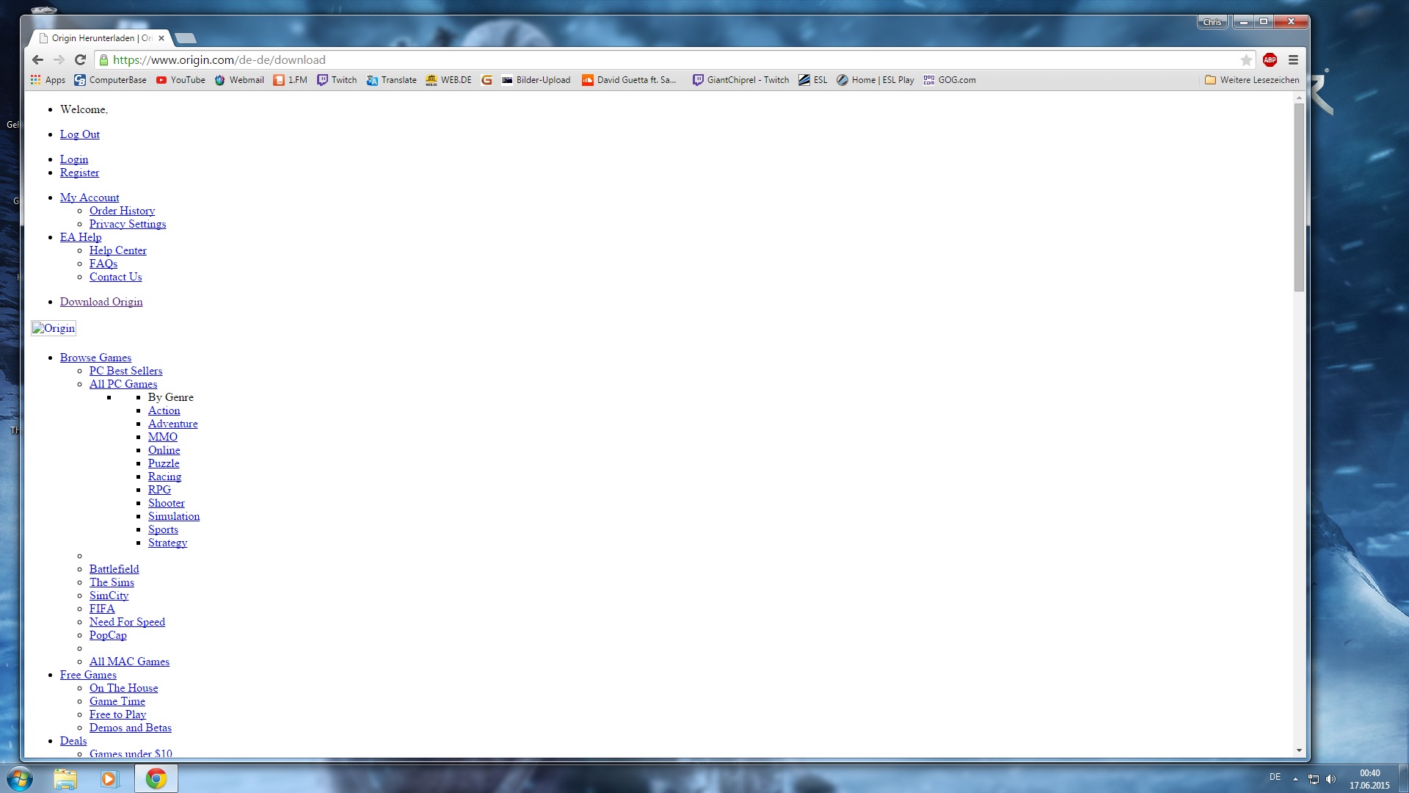This screenshot has height=793, width=1409.
Task: Open the Apps bookmarks shortcut
Action: pos(48,80)
